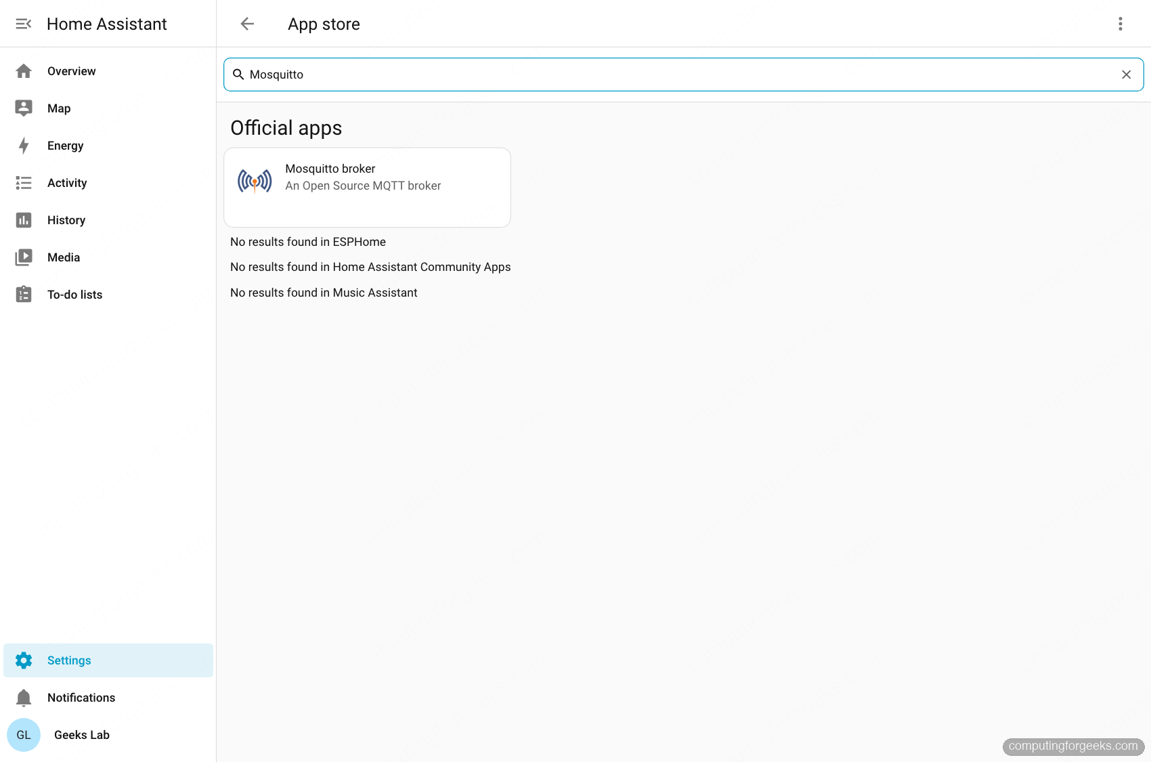Viewport: 1151px width, 762px height.
Task: Open the Overview menu entry
Action: point(108,71)
